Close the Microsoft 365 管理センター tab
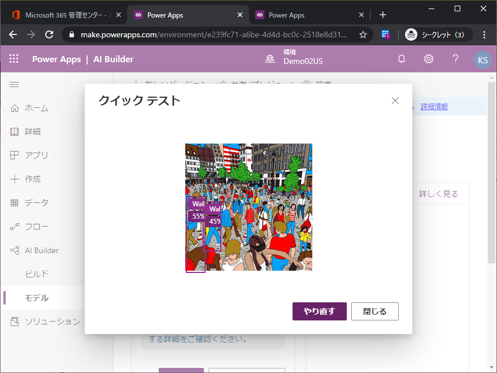The width and height of the screenshot is (497, 373). [119, 15]
